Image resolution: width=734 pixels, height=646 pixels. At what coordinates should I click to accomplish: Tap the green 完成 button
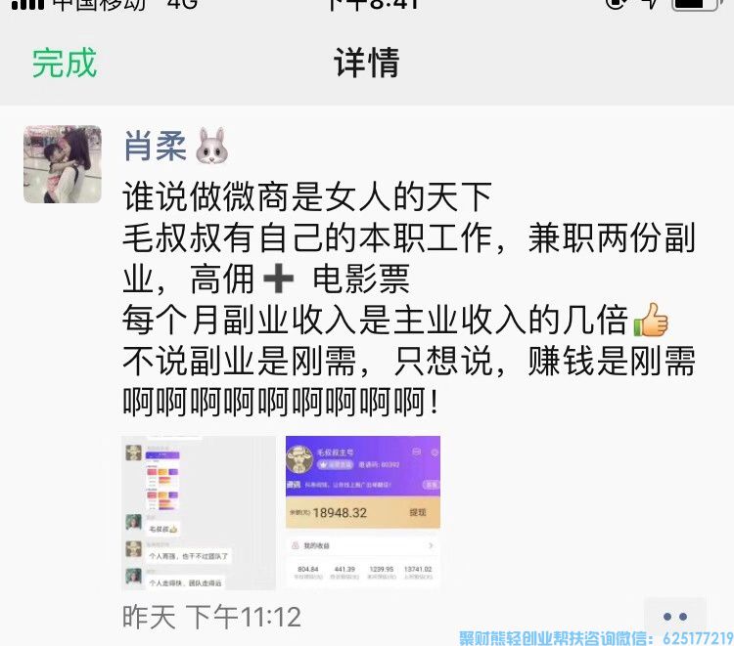click(65, 64)
